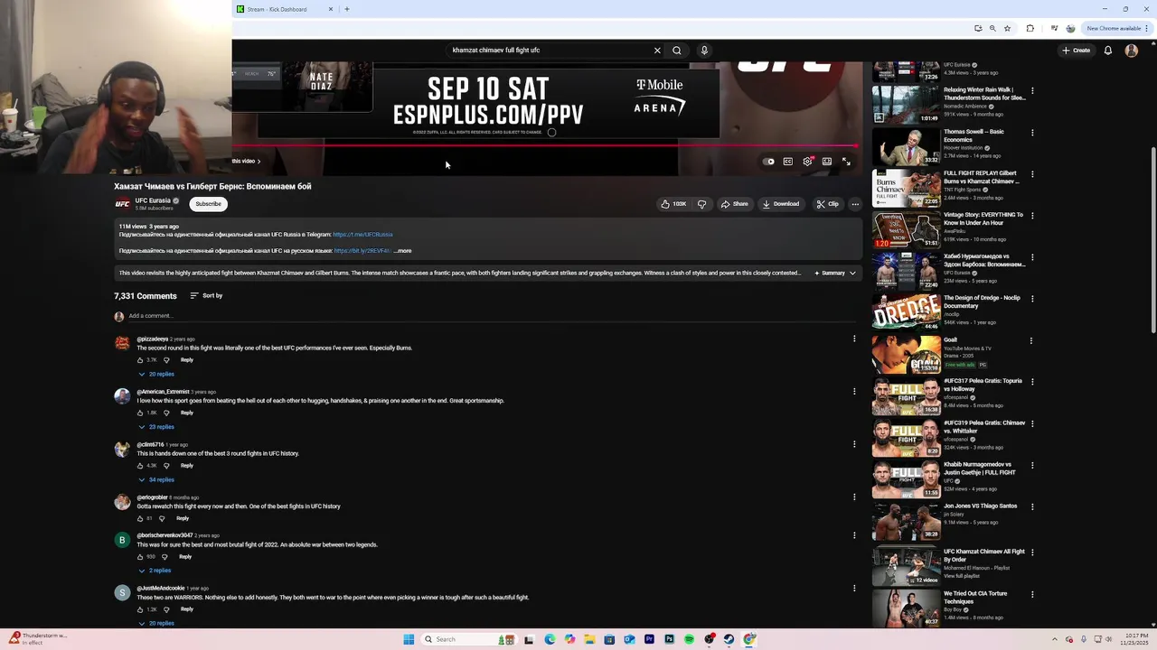Open Spotify from the taskbar
This screenshot has width=1157, height=650.
click(689, 639)
